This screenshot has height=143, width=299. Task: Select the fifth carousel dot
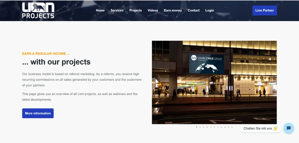[x=211, y=127]
